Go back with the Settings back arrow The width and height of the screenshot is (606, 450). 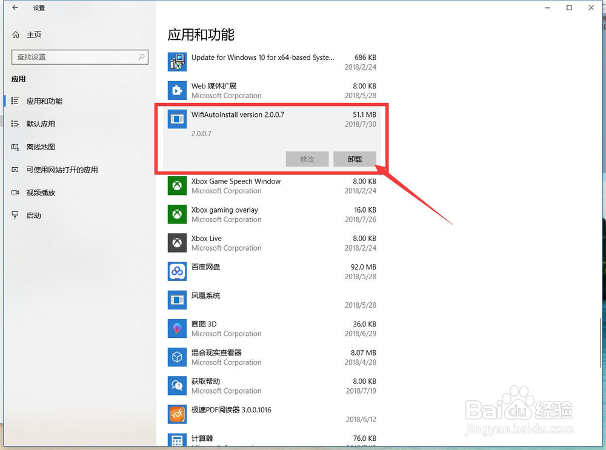point(15,7)
